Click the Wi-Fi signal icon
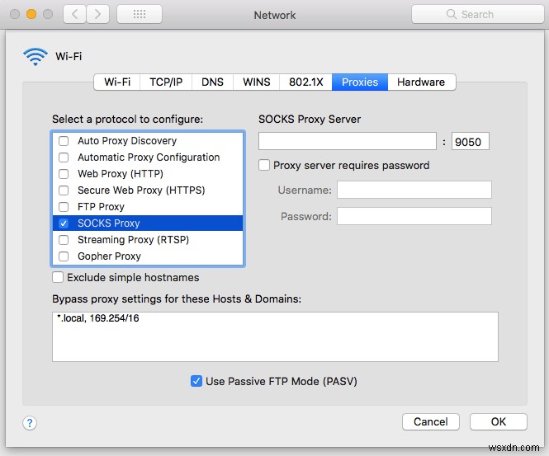 pyautogui.click(x=35, y=57)
